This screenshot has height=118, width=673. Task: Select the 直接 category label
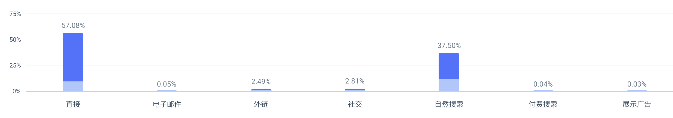pyautogui.click(x=73, y=104)
